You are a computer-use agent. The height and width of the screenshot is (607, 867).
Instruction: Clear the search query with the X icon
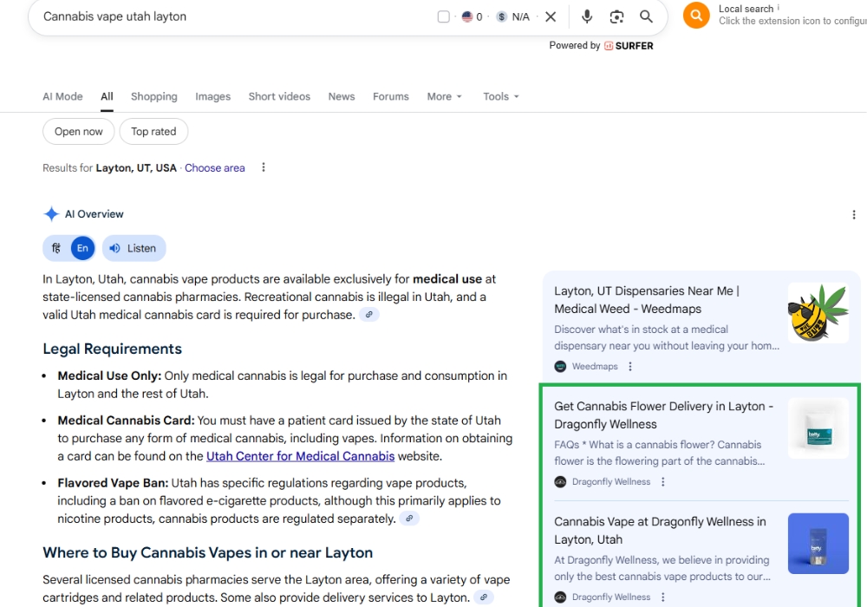click(x=551, y=16)
